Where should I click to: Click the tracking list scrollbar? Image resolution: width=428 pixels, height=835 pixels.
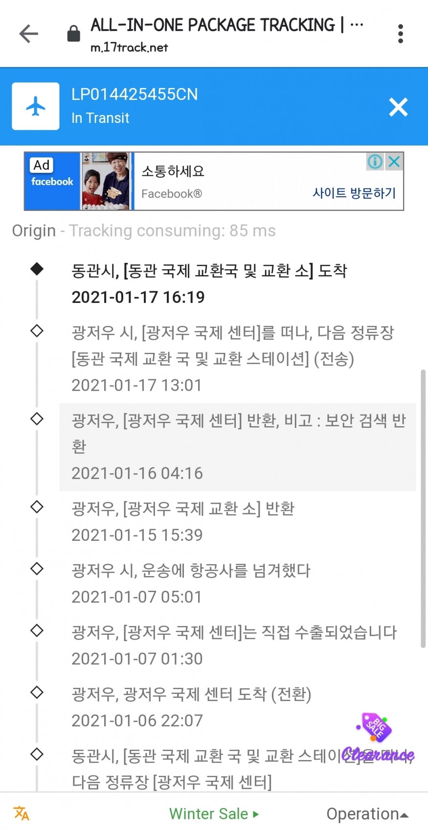[x=423, y=509]
